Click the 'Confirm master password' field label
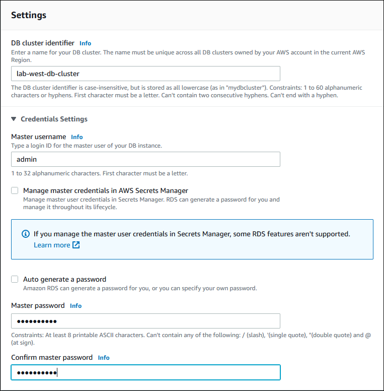Screen dimensions: 384x391 (x=52, y=357)
